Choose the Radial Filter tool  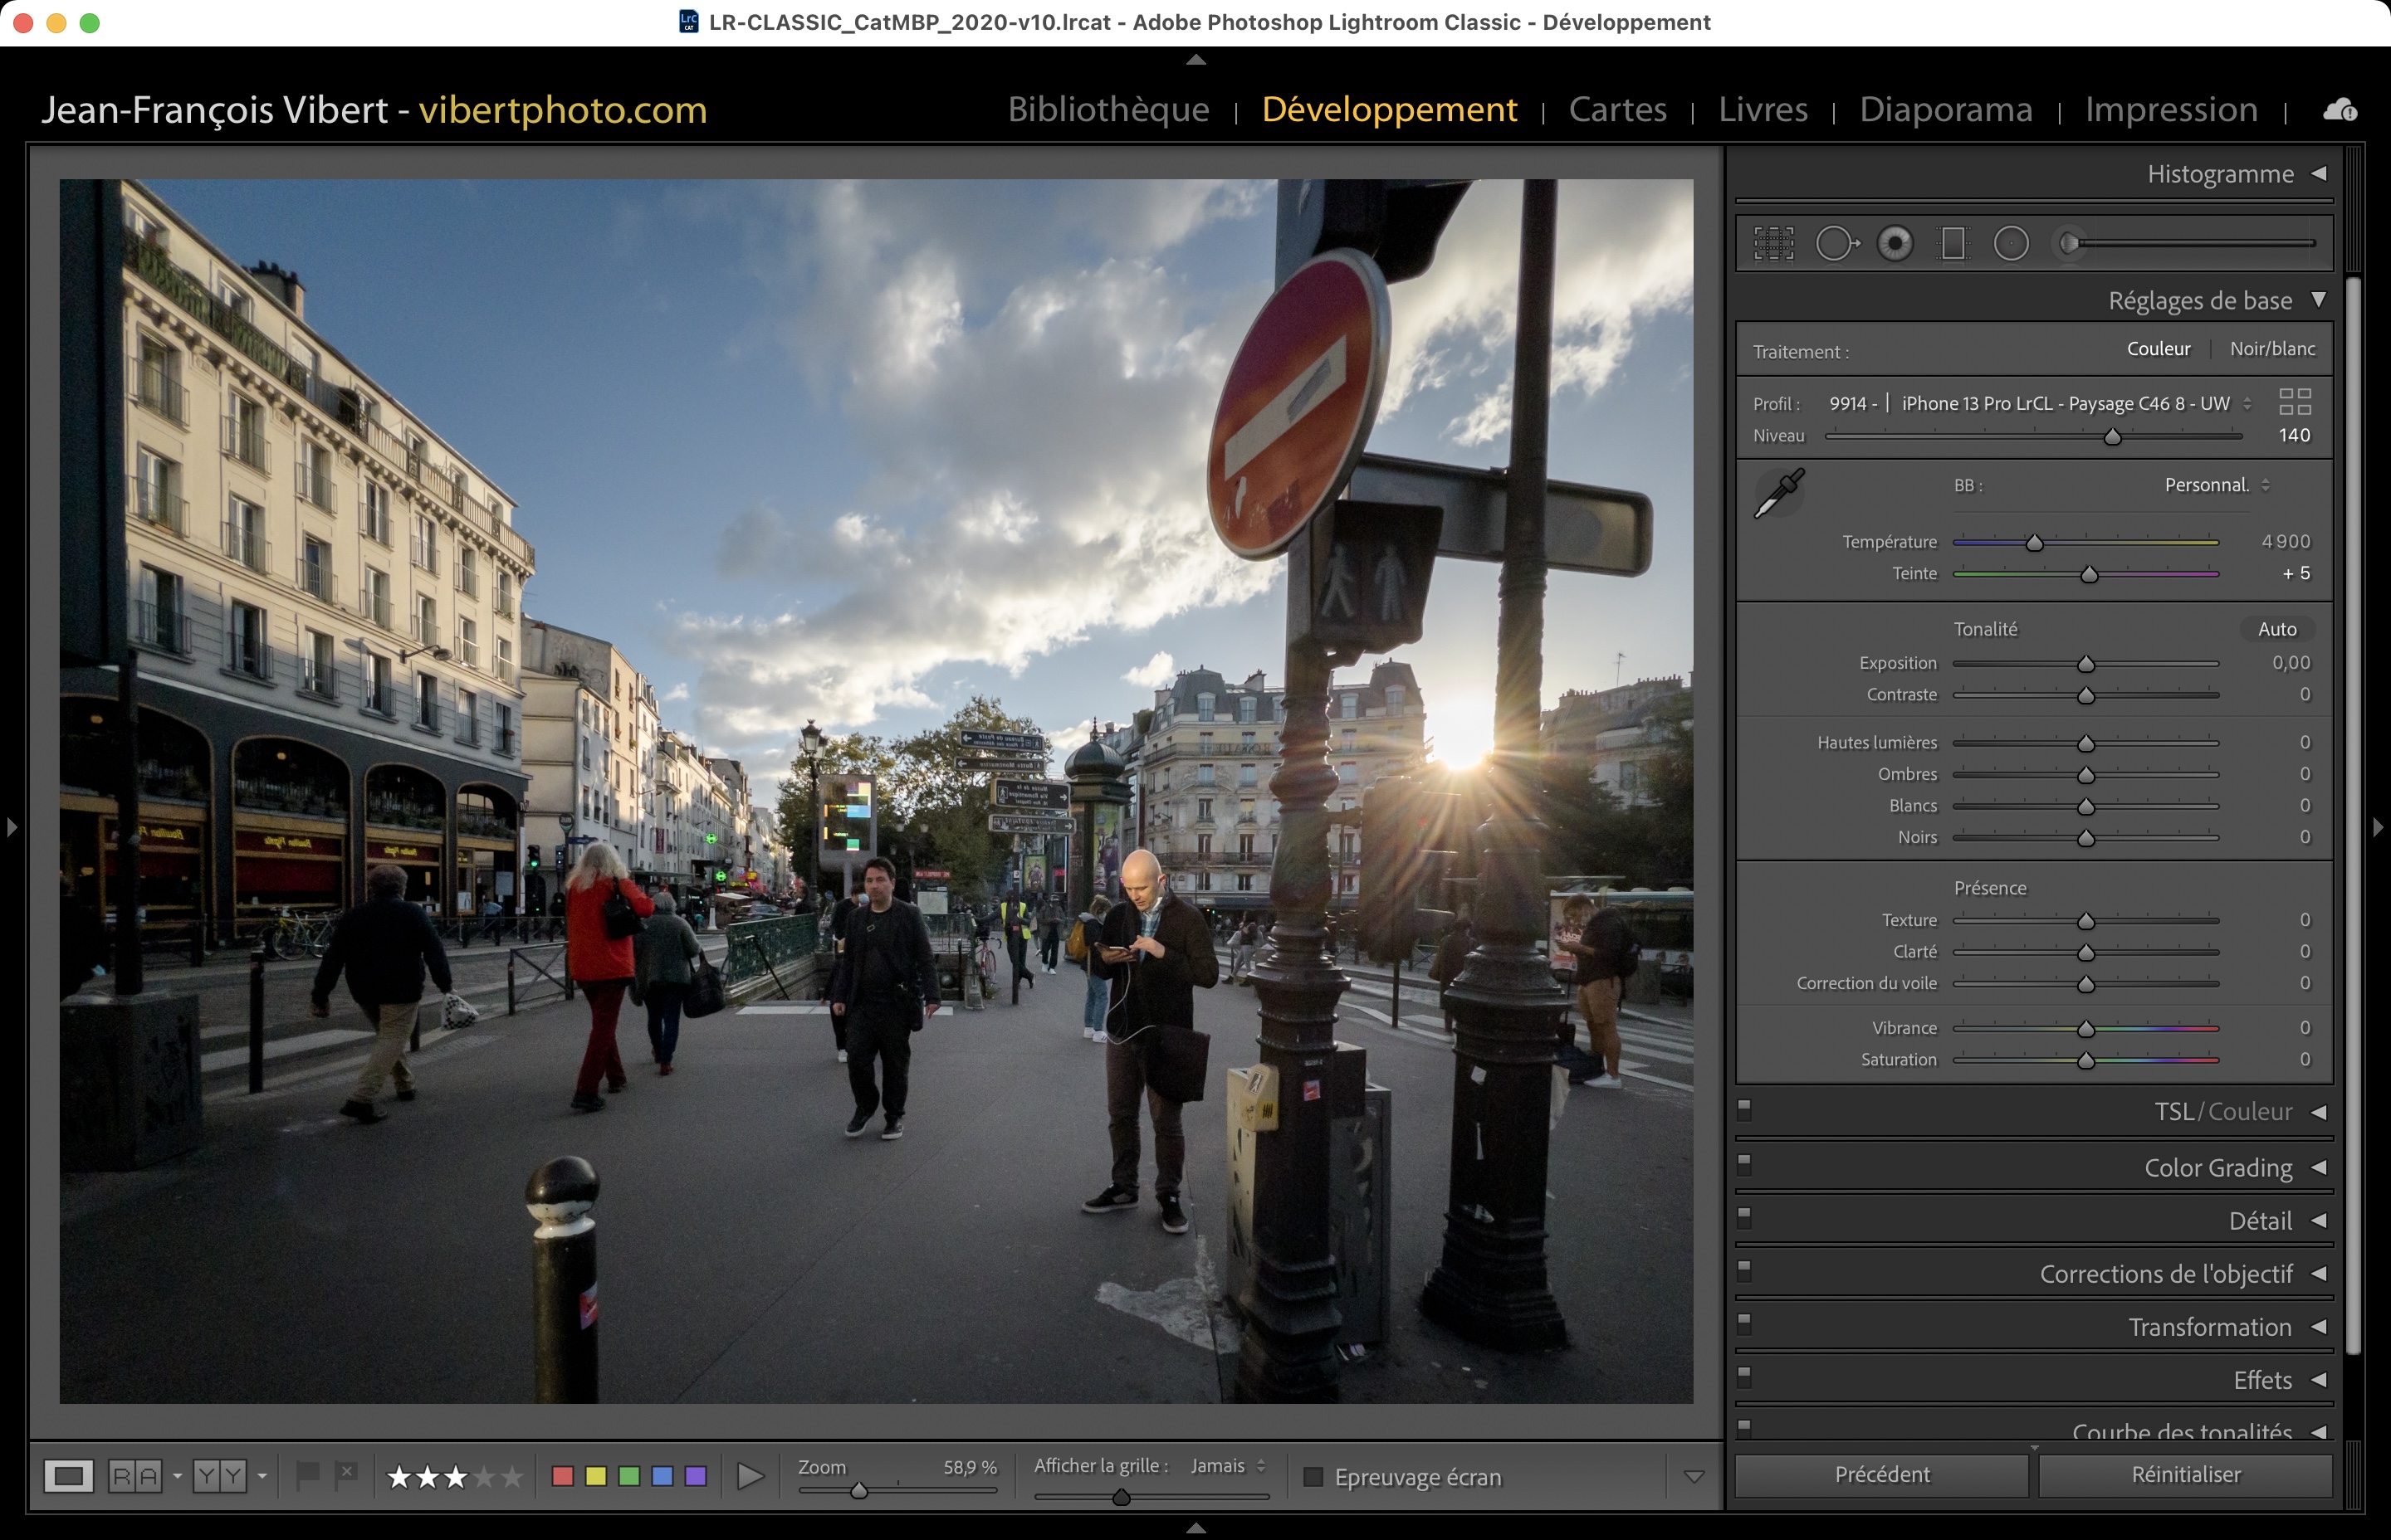[x=2011, y=243]
